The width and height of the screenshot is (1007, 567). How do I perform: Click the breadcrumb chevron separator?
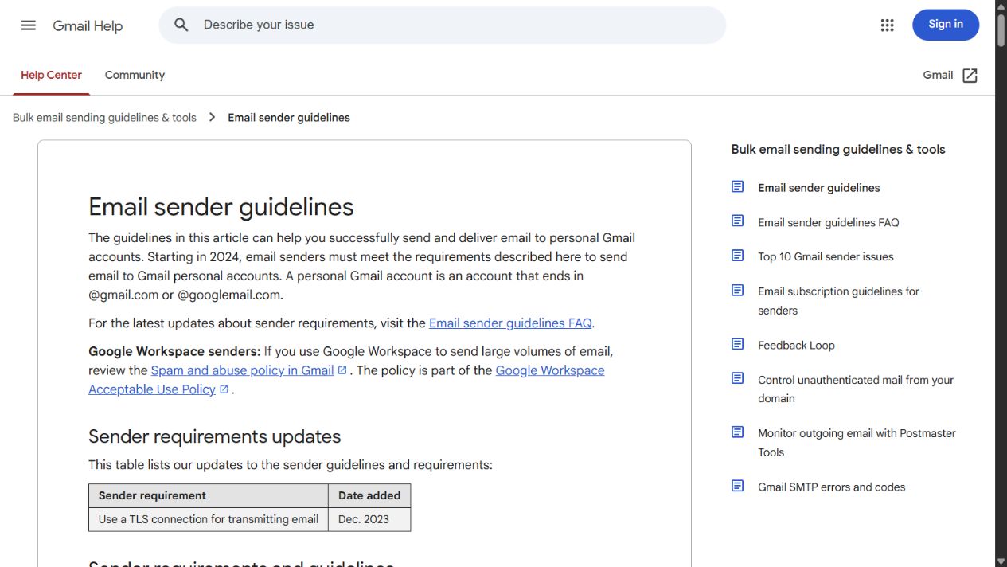coord(212,117)
